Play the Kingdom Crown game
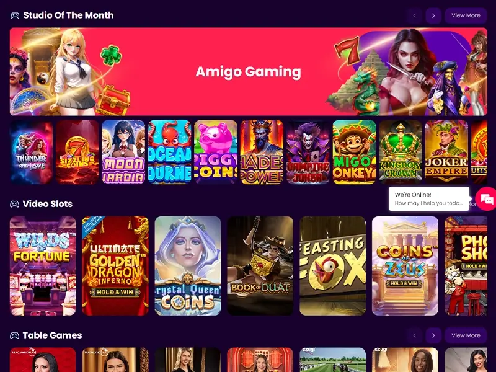The image size is (496, 372). click(x=401, y=152)
